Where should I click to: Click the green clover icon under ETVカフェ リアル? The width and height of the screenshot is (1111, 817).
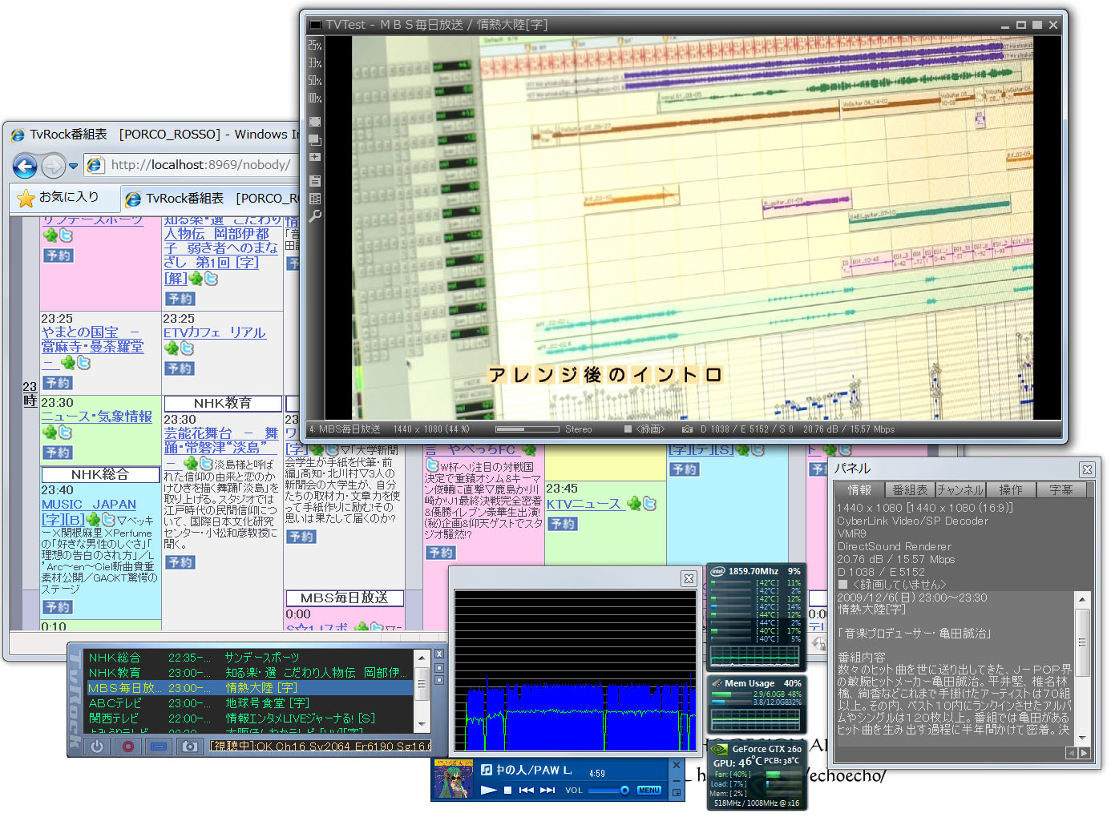coord(171,348)
